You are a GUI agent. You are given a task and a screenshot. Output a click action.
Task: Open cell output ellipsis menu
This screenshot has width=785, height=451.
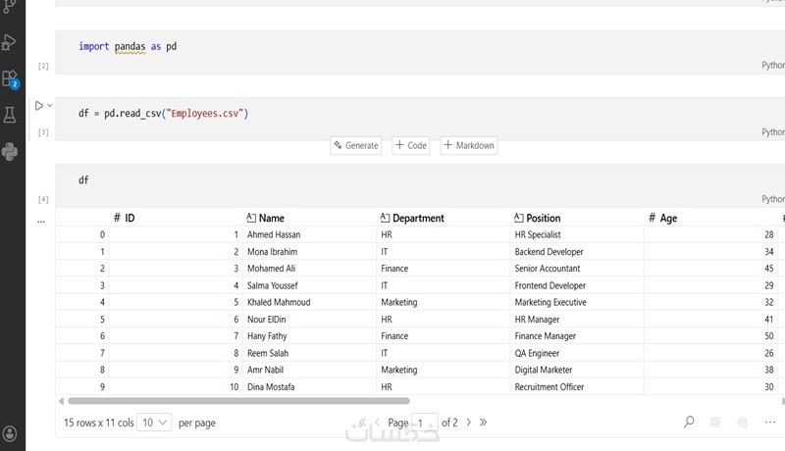tap(41, 222)
